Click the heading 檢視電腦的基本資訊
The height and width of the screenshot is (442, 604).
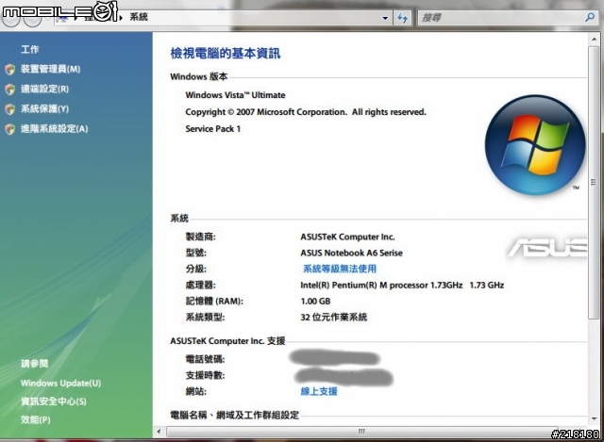[x=226, y=54]
